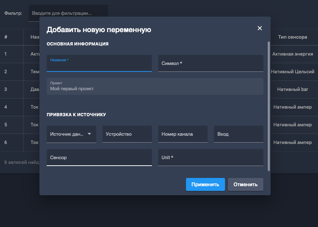The height and width of the screenshot is (227, 318).
Task: Click the Устройство field
Action: tap(127, 134)
